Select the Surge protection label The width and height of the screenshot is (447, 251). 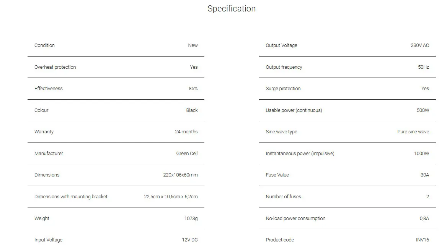click(283, 89)
